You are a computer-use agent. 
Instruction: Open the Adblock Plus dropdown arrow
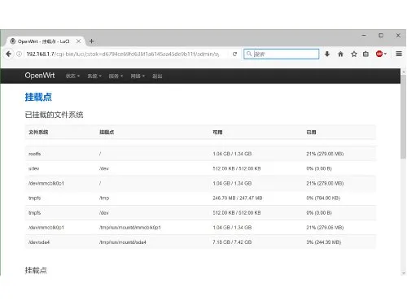tap(385, 54)
